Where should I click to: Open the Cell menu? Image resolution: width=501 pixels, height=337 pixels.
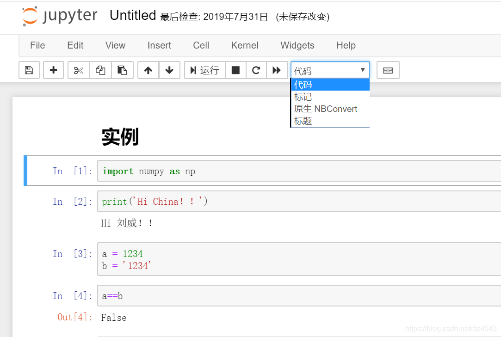[201, 45]
